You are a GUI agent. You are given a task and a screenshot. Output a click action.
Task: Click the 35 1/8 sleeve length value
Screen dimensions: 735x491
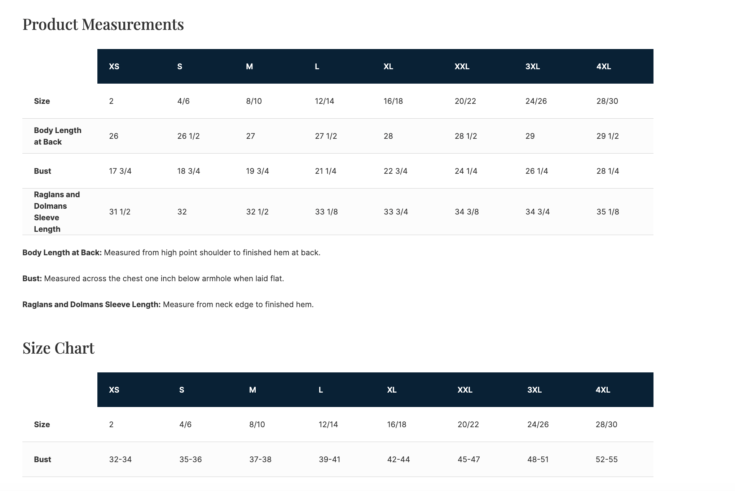607,212
